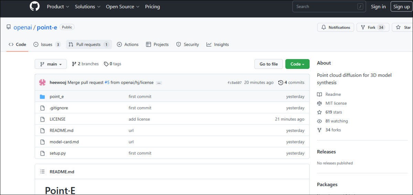Switch to the Issues tab
413x195 pixels.
(47, 44)
